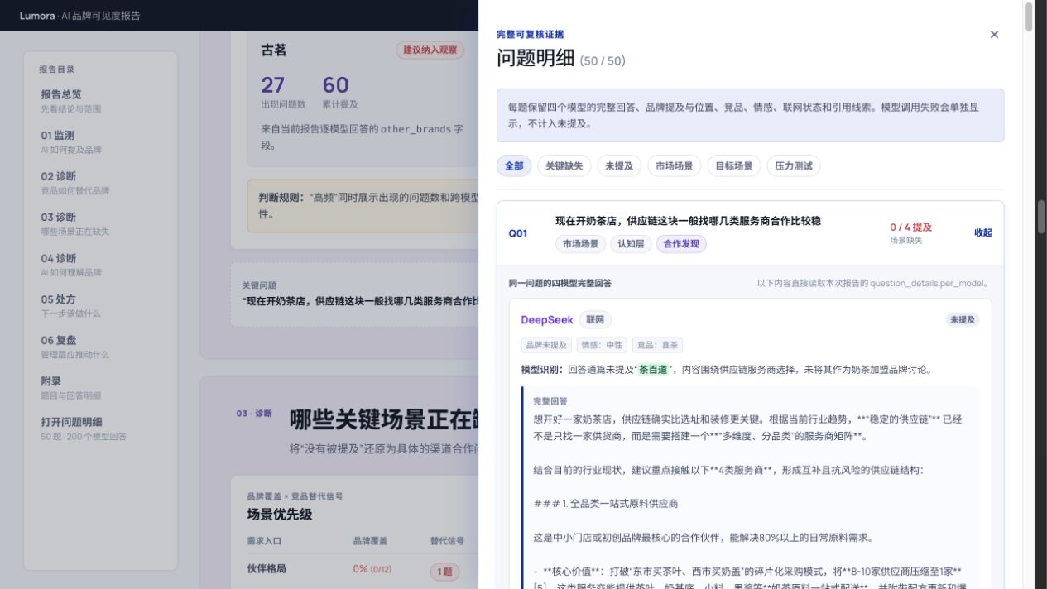
Task: Click the 未提及 status badge for DeepSeek
Action: tap(963, 319)
